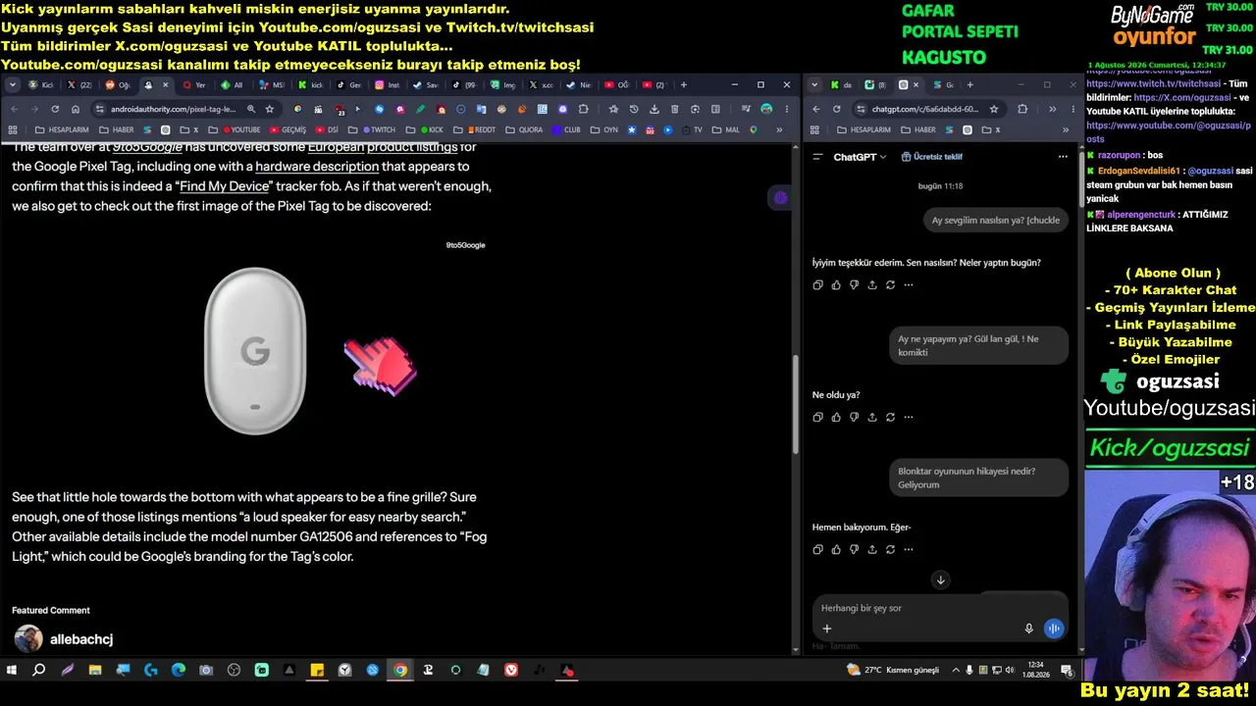
Task: Go to home page in left browser
Action: click(x=76, y=109)
